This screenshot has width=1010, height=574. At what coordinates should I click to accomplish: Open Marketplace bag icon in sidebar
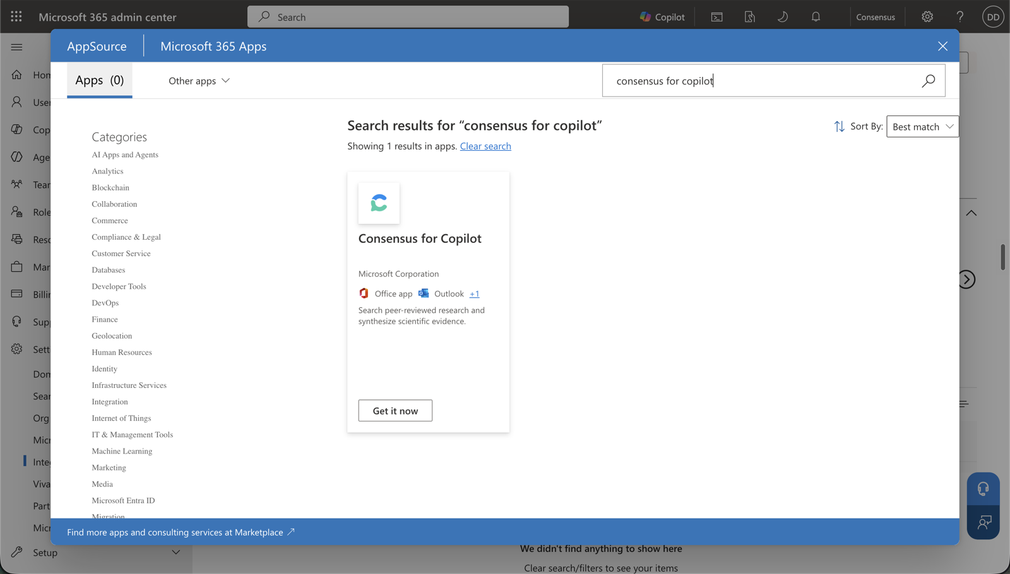pyautogui.click(x=17, y=266)
